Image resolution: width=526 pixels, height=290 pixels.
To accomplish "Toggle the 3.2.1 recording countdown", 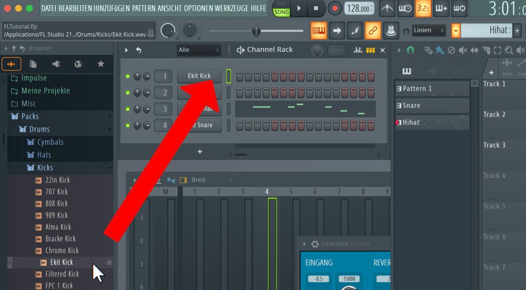I will point(423,8).
